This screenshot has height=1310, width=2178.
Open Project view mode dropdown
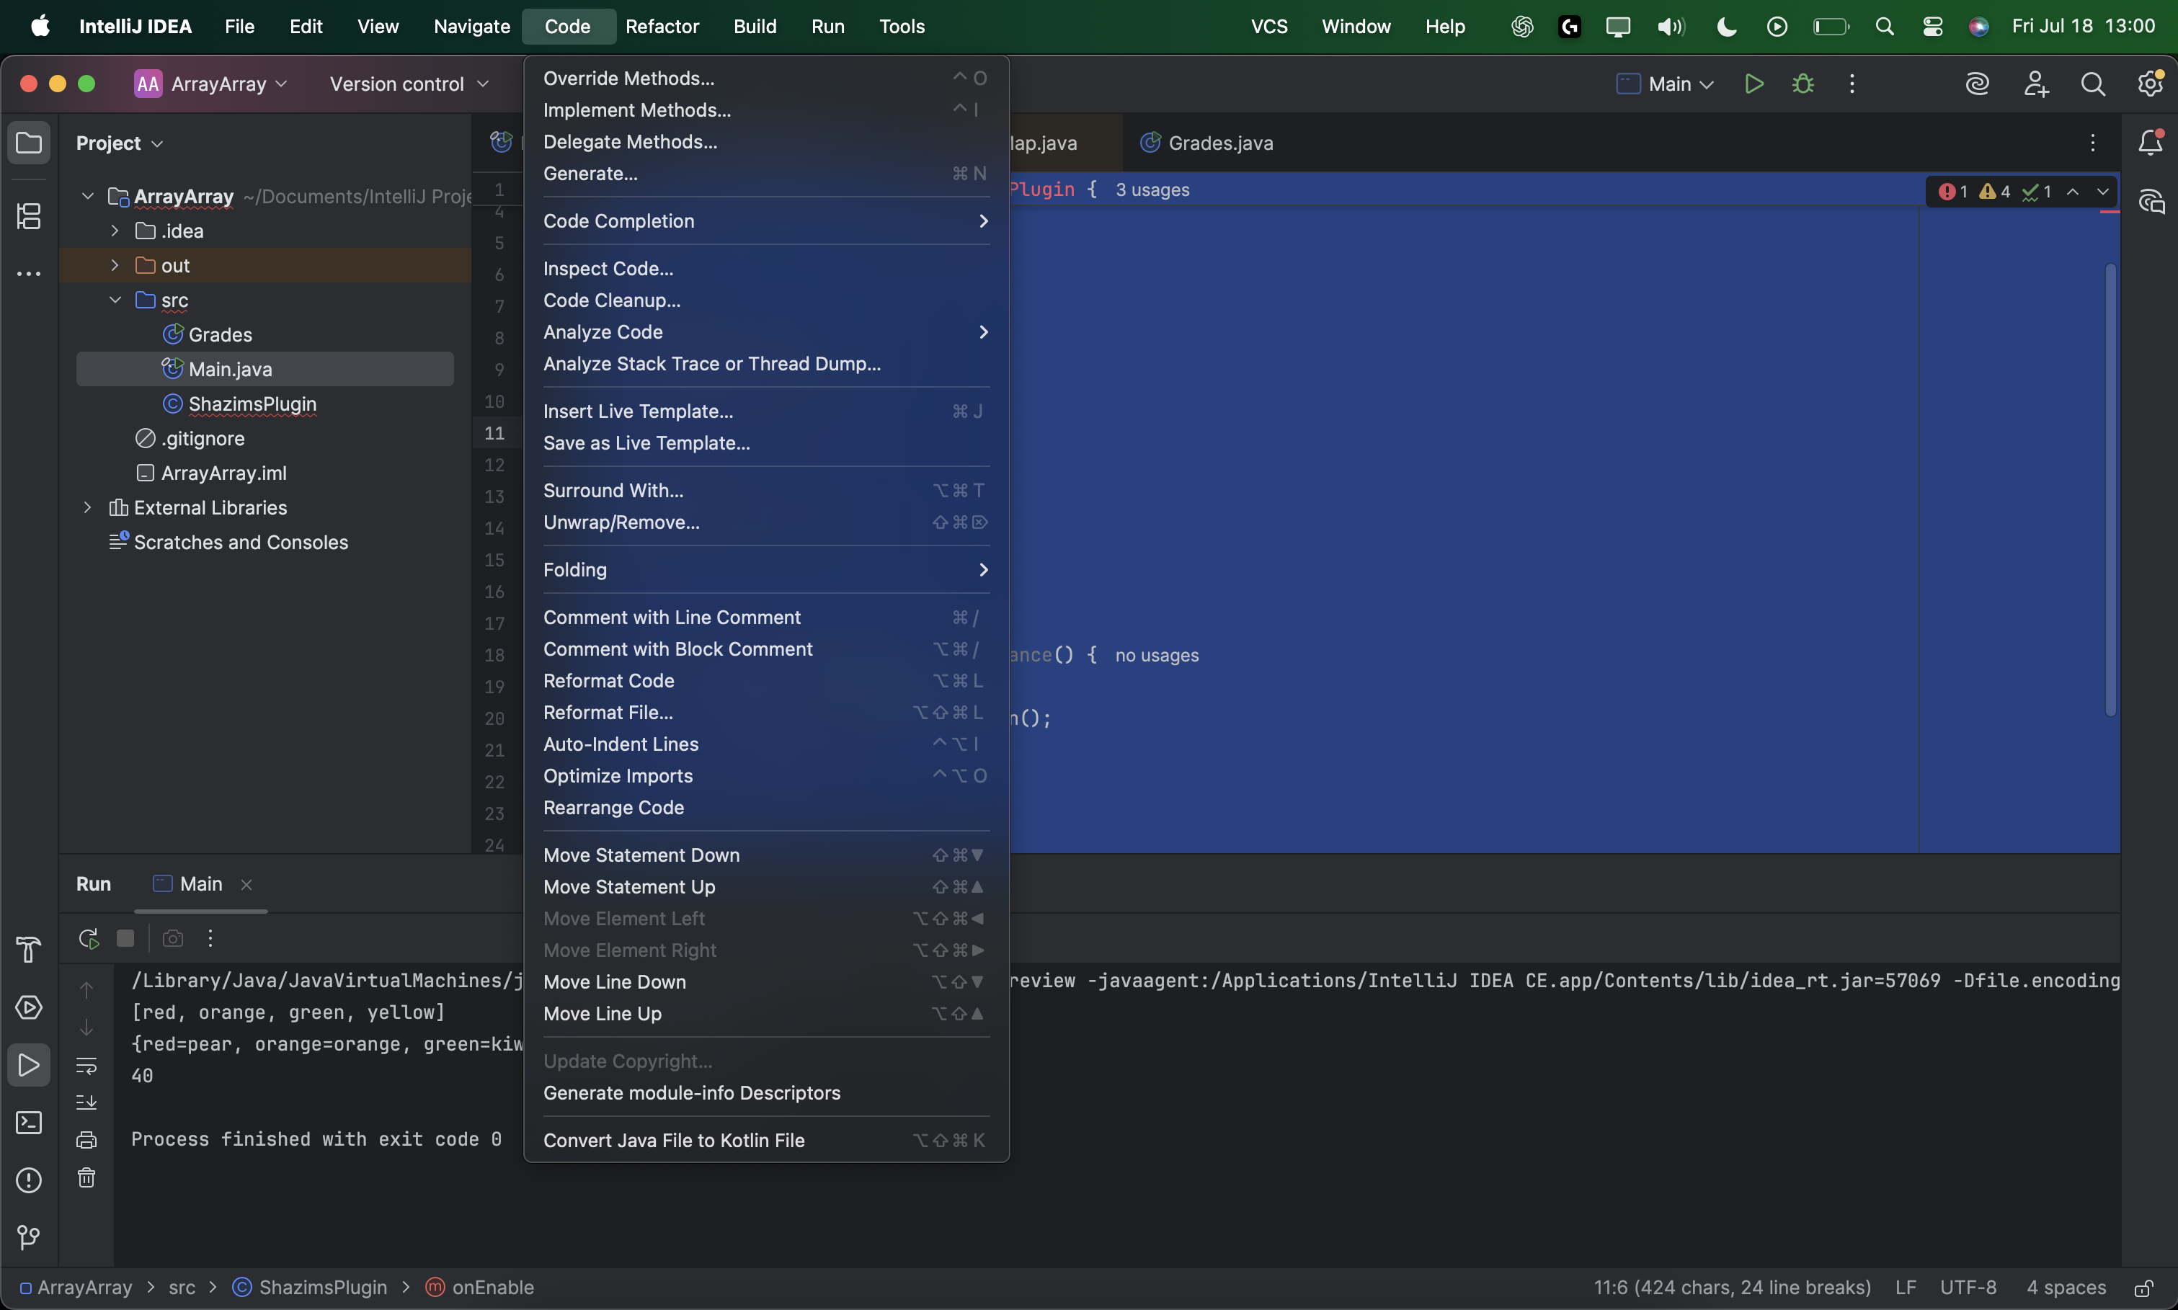tap(120, 143)
